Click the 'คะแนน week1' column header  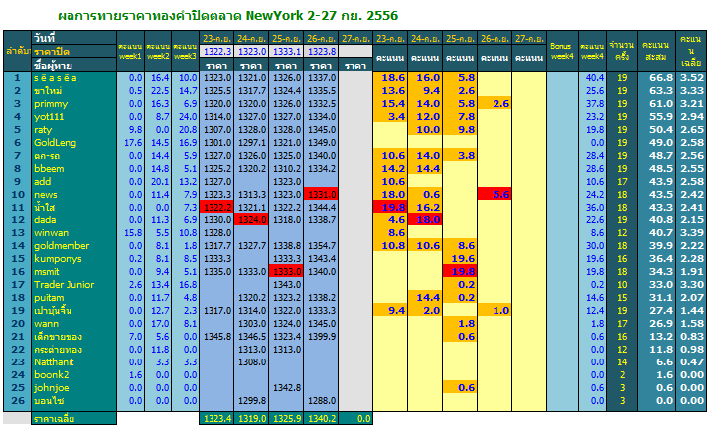click(x=131, y=51)
